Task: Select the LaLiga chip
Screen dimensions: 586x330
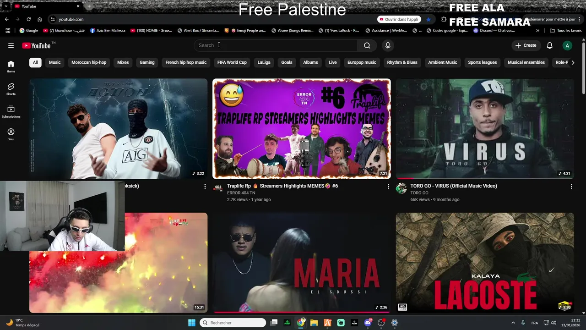Action: coord(264,62)
